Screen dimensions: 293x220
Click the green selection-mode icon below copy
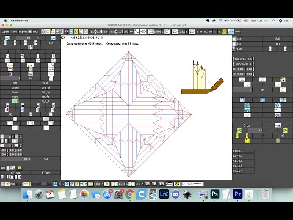pos(15,101)
